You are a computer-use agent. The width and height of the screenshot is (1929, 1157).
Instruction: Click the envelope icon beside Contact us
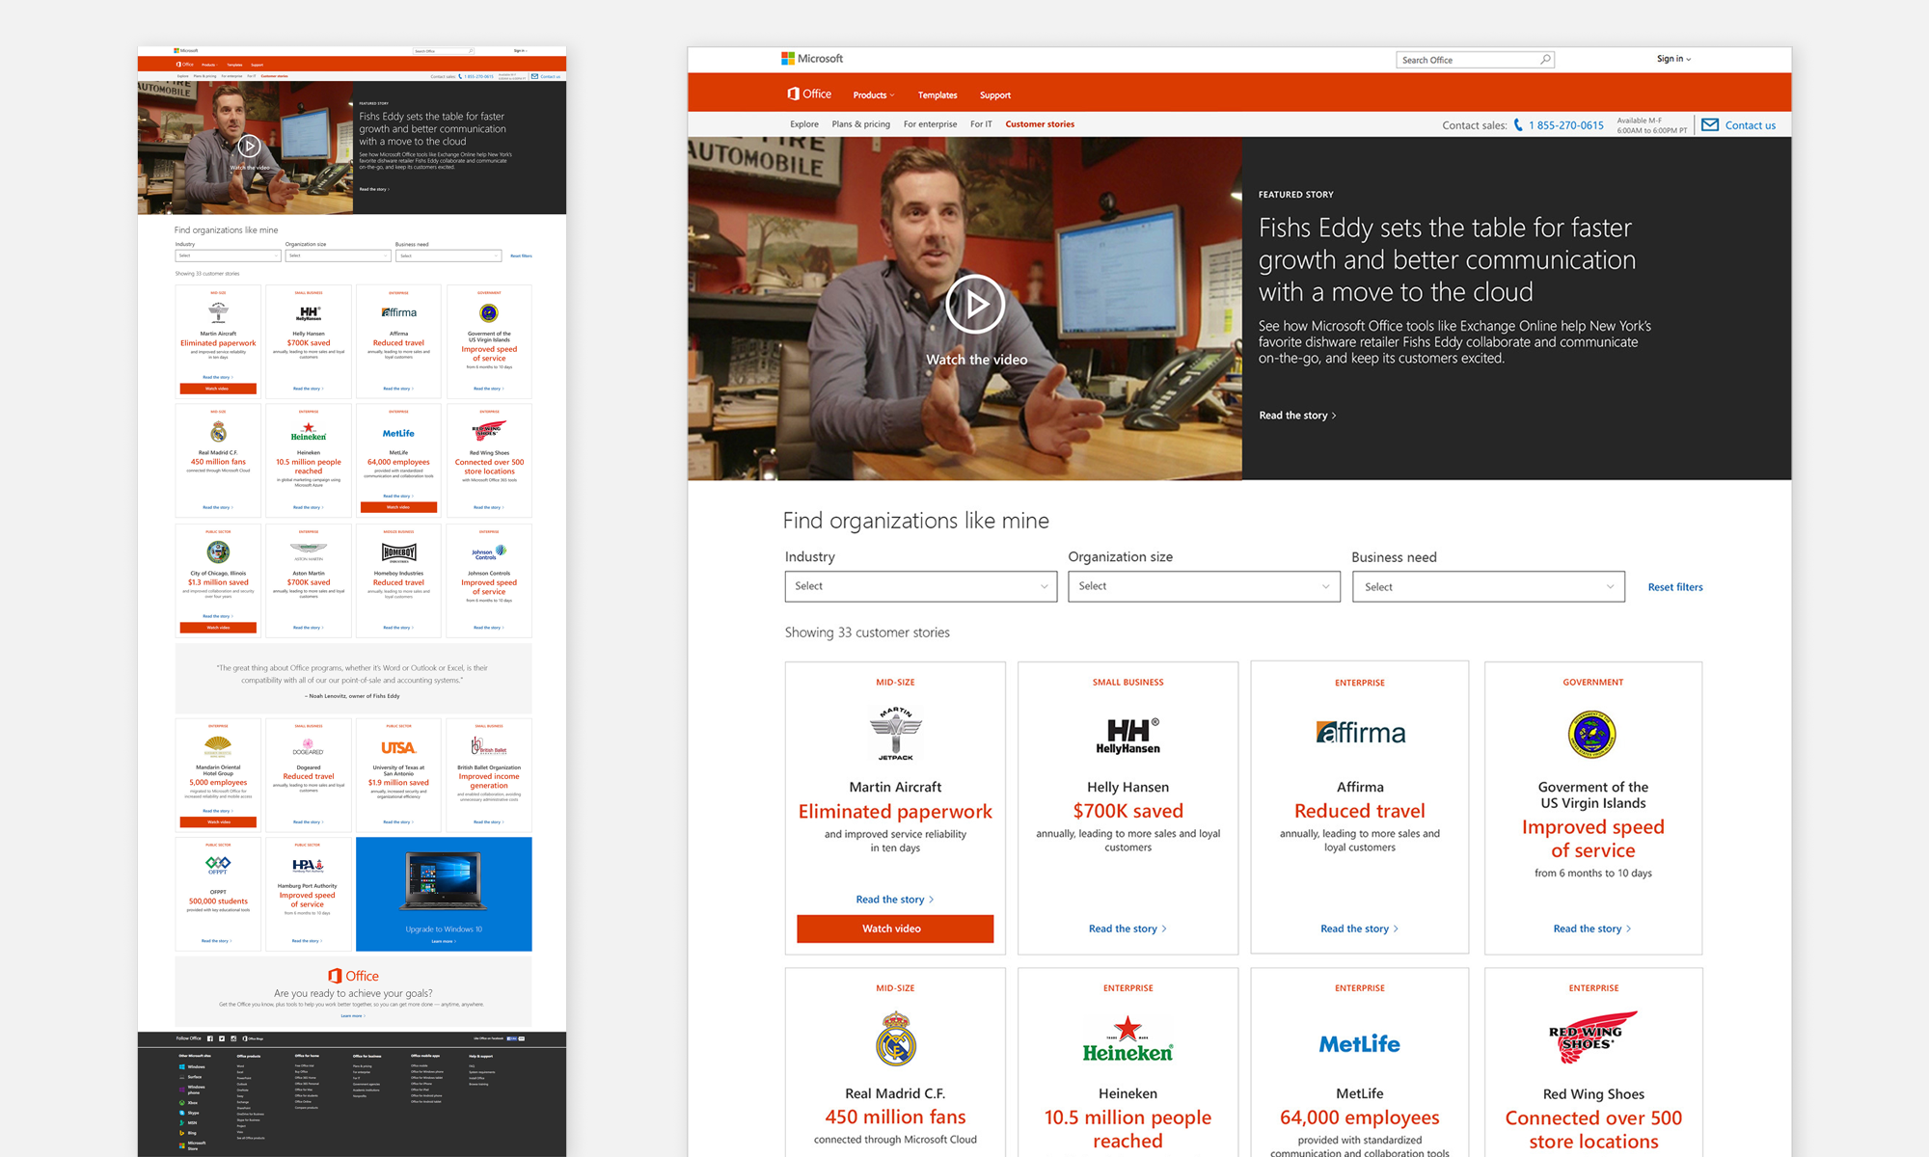pos(1710,124)
